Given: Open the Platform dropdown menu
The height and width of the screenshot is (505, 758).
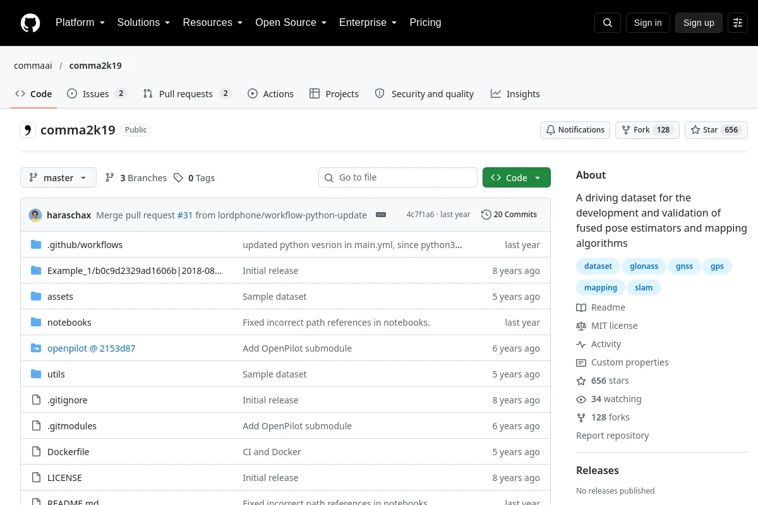Looking at the screenshot, I should click(x=80, y=23).
